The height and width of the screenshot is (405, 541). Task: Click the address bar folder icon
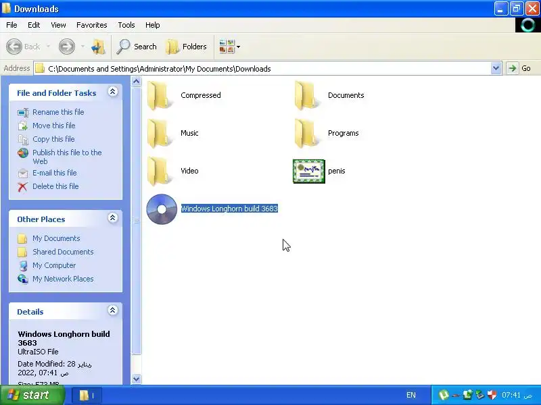point(40,68)
